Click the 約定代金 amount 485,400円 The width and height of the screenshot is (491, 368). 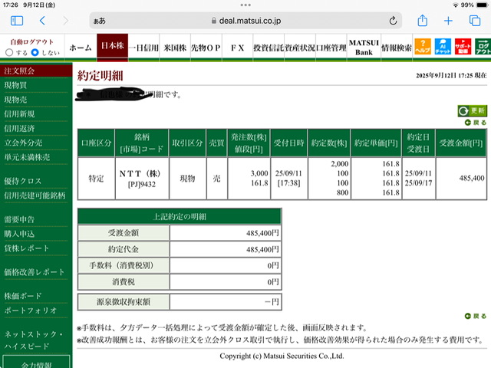click(262, 249)
